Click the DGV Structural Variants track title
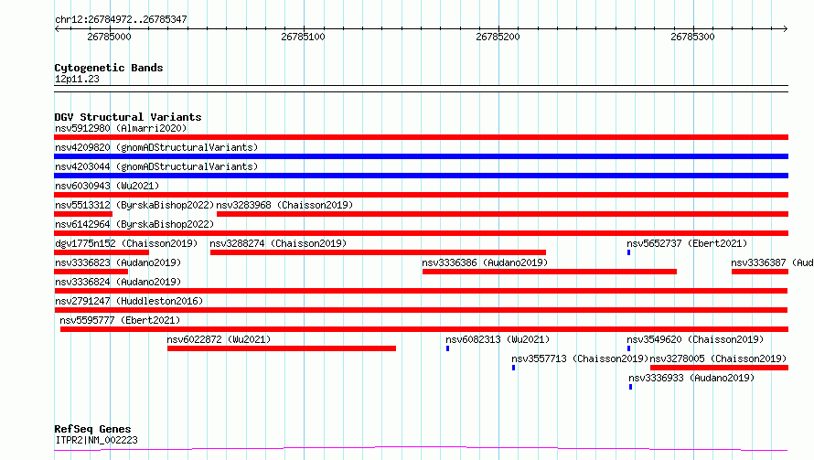814x460 pixels. pos(128,117)
